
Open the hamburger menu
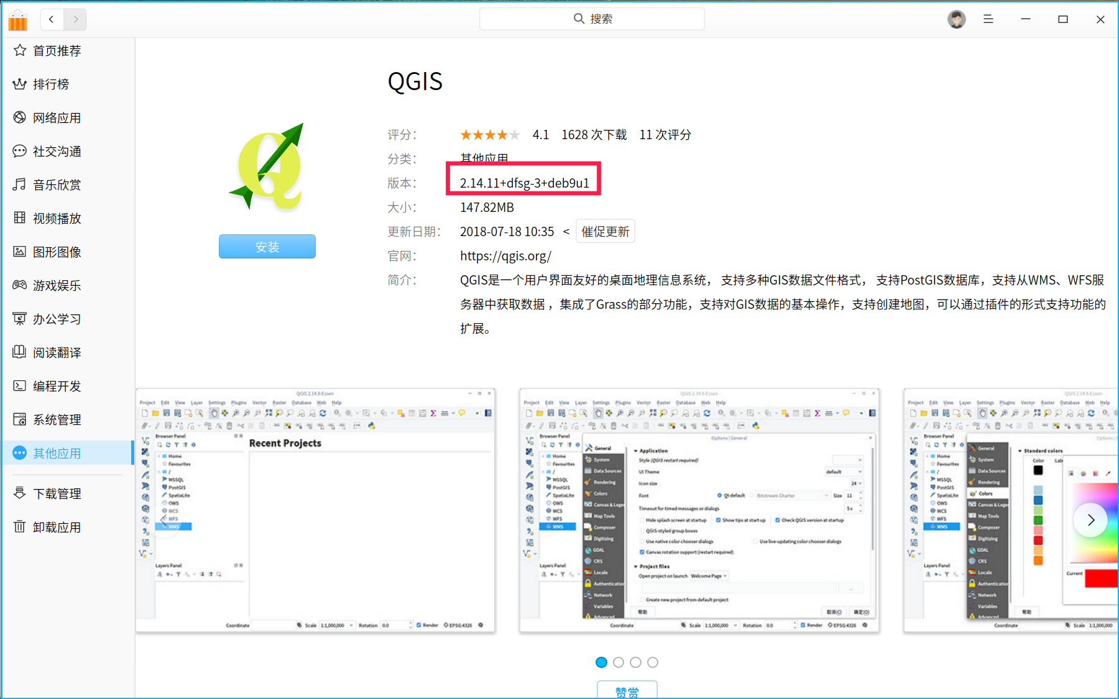point(988,19)
